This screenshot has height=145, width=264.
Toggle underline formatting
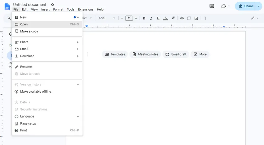(158, 18)
